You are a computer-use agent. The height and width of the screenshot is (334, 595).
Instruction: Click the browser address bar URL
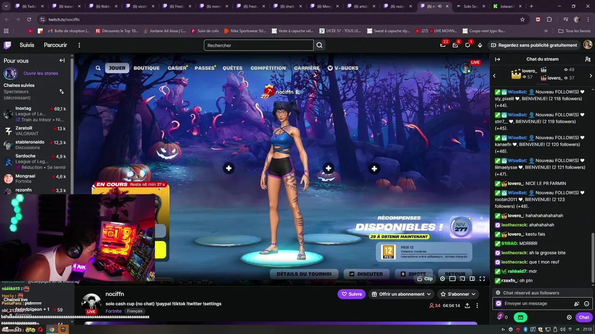click(x=64, y=19)
